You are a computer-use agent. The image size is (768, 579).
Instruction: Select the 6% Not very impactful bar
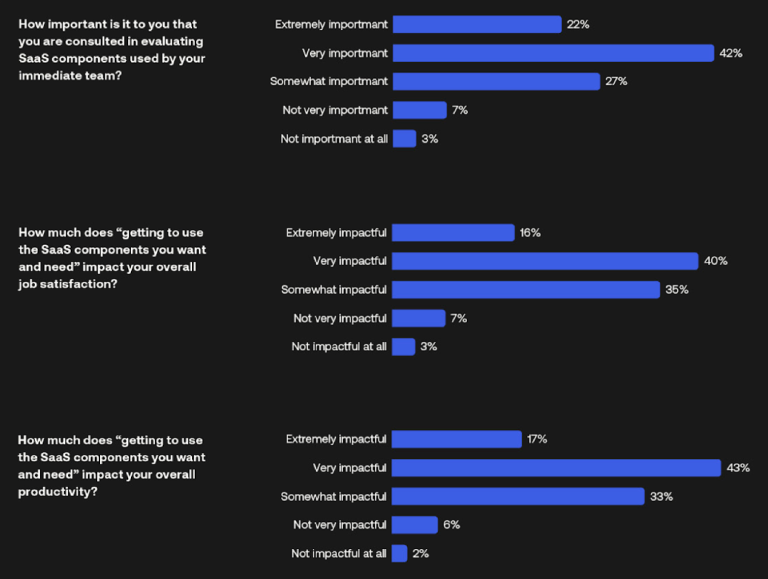pyautogui.click(x=414, y=525)
